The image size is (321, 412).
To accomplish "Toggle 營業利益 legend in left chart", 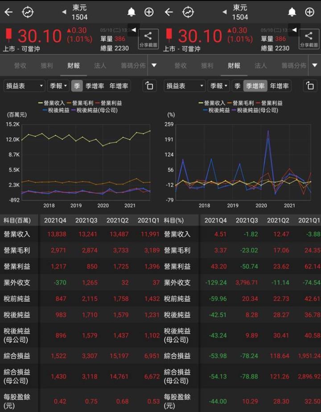I will click(x=109, y=103).
